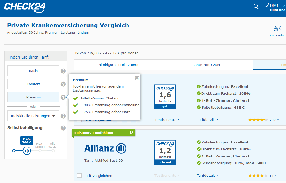Switch to Beste Note zuerst tab

[208, 65]
